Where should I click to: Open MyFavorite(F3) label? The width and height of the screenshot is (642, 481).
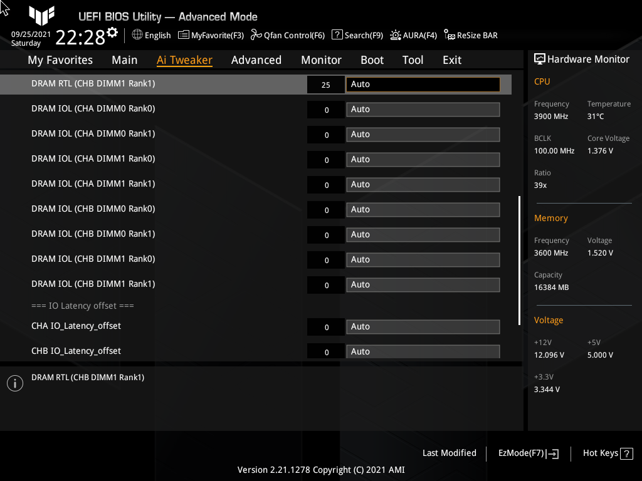coord(218,36)
